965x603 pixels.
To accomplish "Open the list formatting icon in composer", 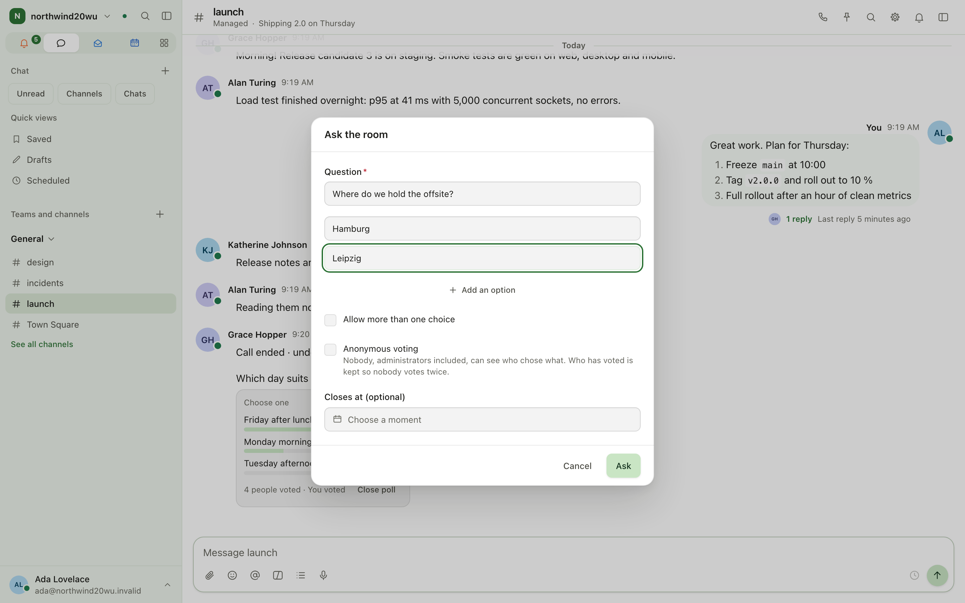I will 301,575.
